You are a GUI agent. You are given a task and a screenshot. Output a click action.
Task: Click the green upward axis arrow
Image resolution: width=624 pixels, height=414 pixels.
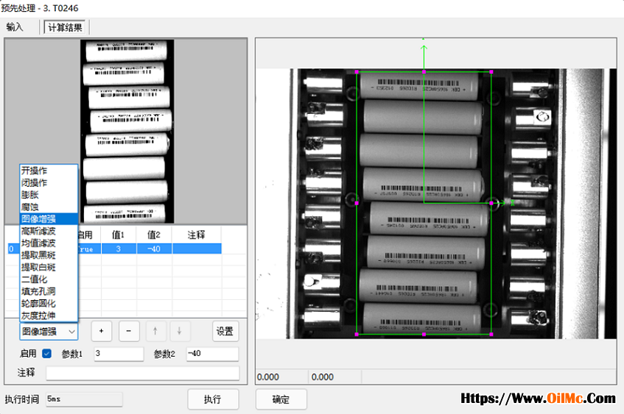[424, 49]
